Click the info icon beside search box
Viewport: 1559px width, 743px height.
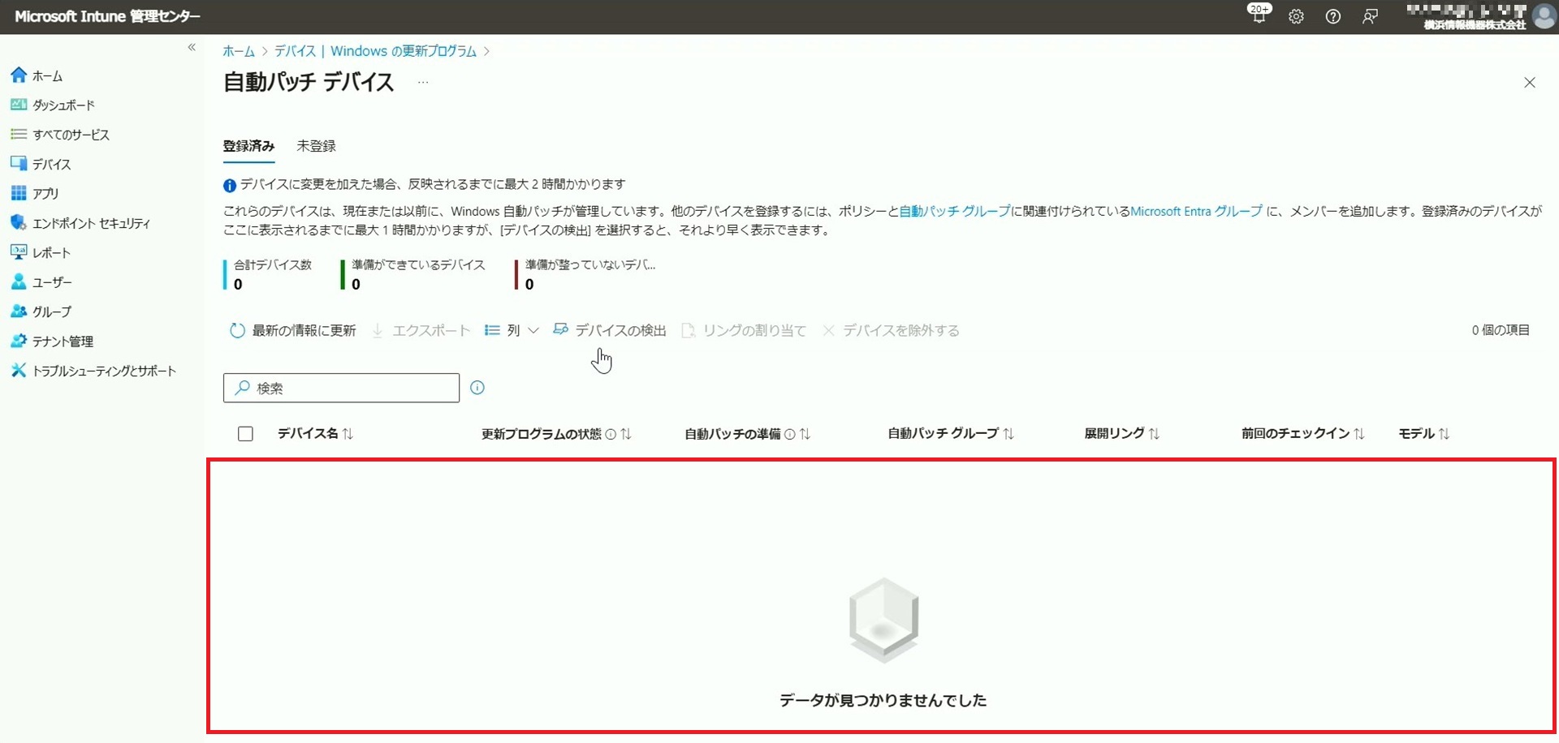pos(477,388)
